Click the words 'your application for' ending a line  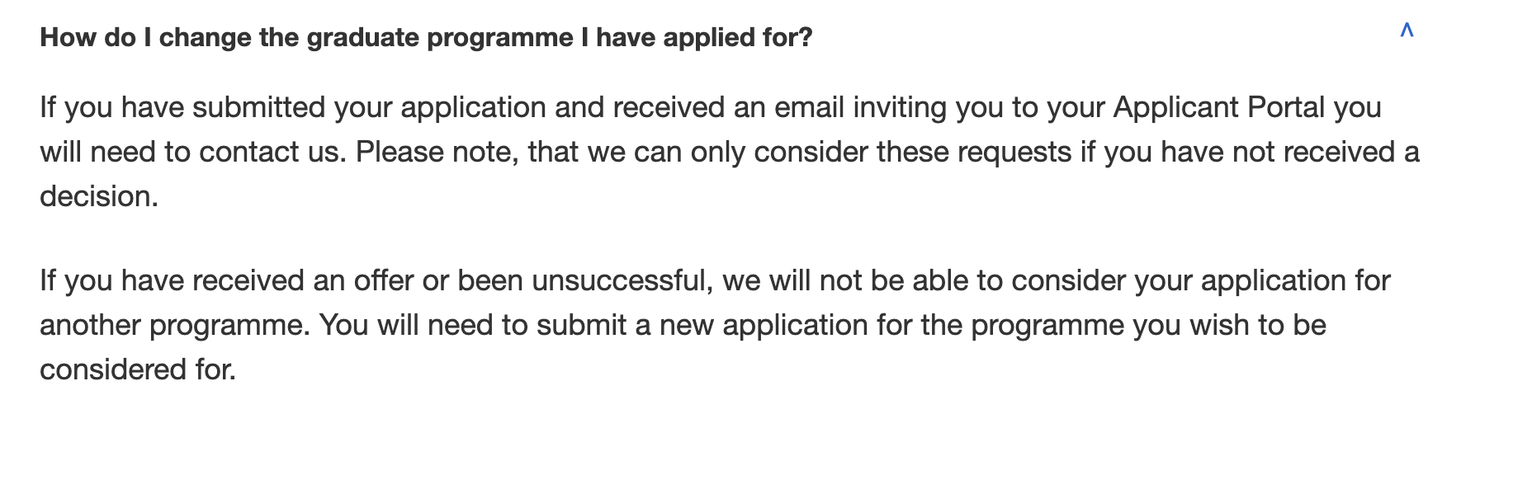(1263, 280)
